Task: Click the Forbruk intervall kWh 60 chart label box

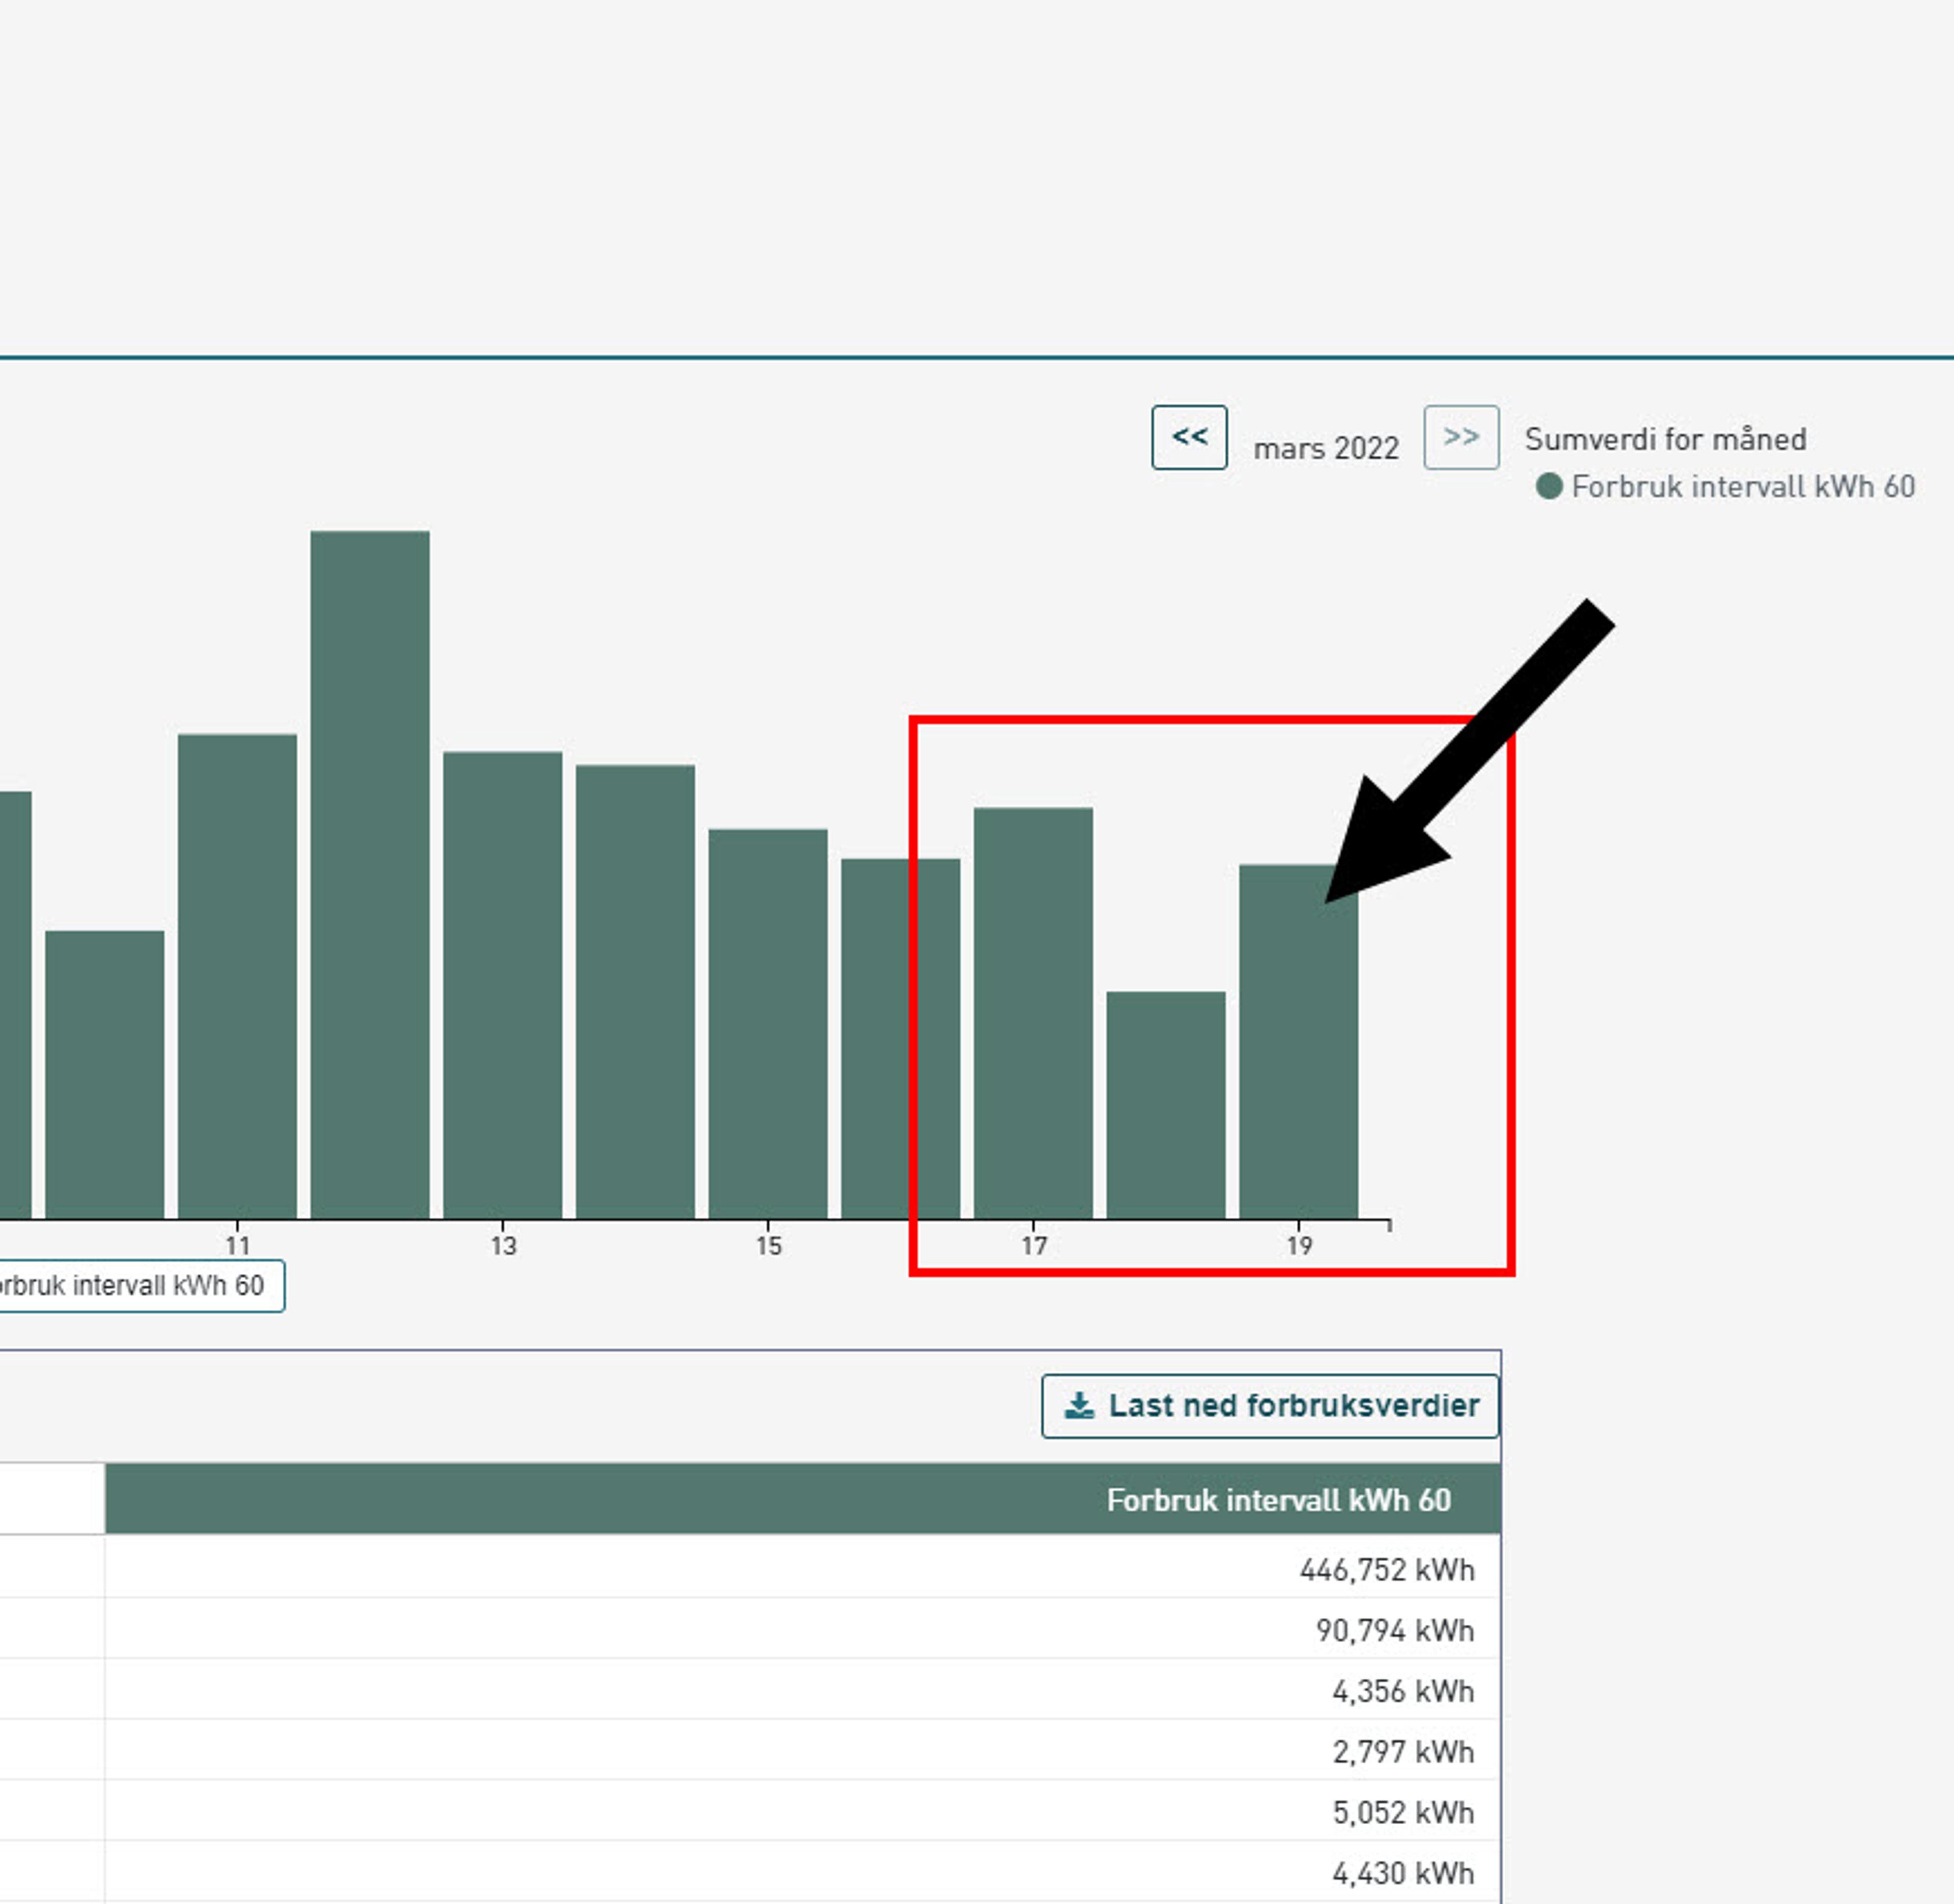Action: tap(135, 1286)
